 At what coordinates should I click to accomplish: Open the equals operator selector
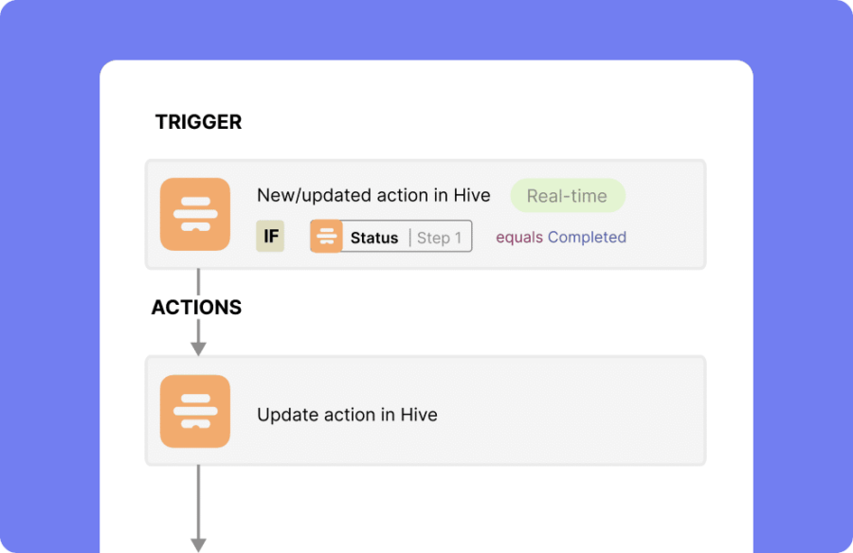pos(519,237)
